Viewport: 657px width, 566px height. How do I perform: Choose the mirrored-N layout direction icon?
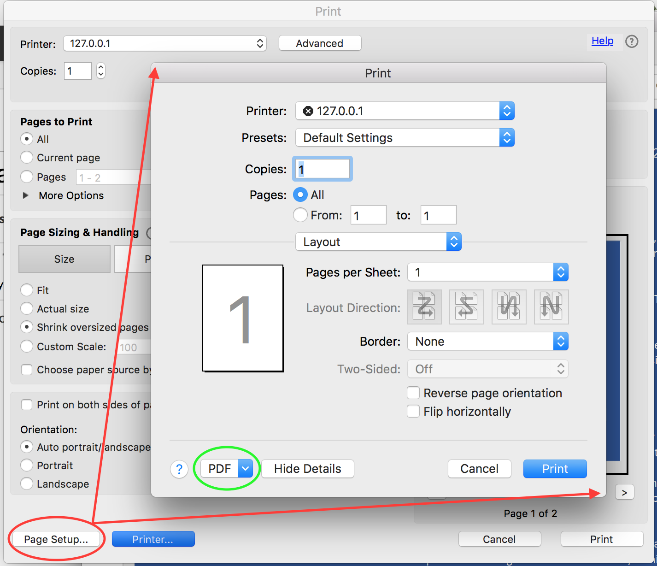point(509,307)
